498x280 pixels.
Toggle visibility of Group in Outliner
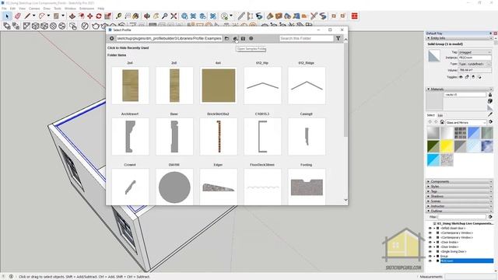coord(430,256)
